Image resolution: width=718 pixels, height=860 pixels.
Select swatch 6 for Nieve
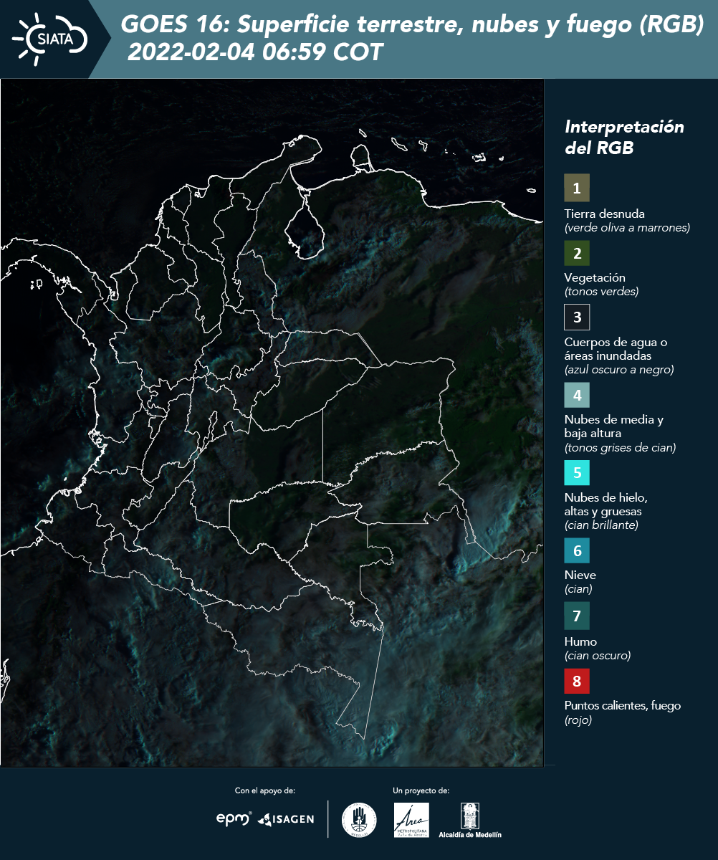tap(577, 550)
